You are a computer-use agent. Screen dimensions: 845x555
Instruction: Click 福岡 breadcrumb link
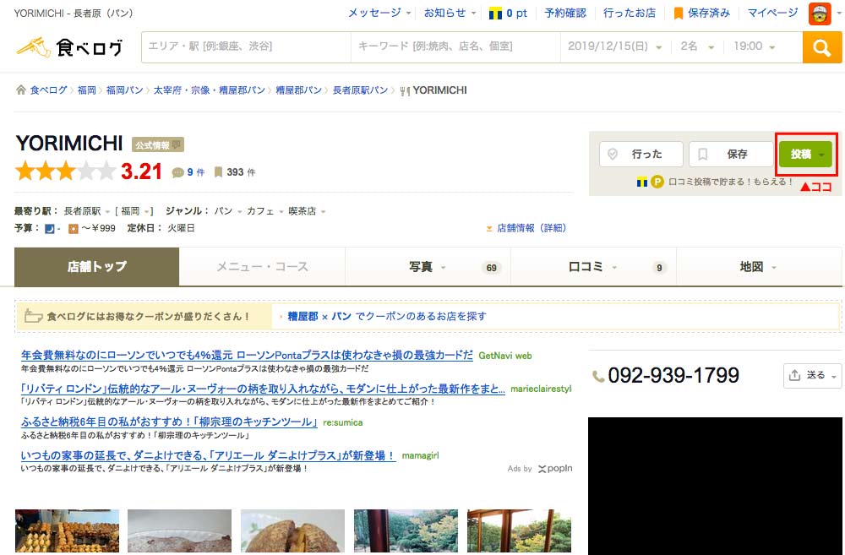(87, 90)
